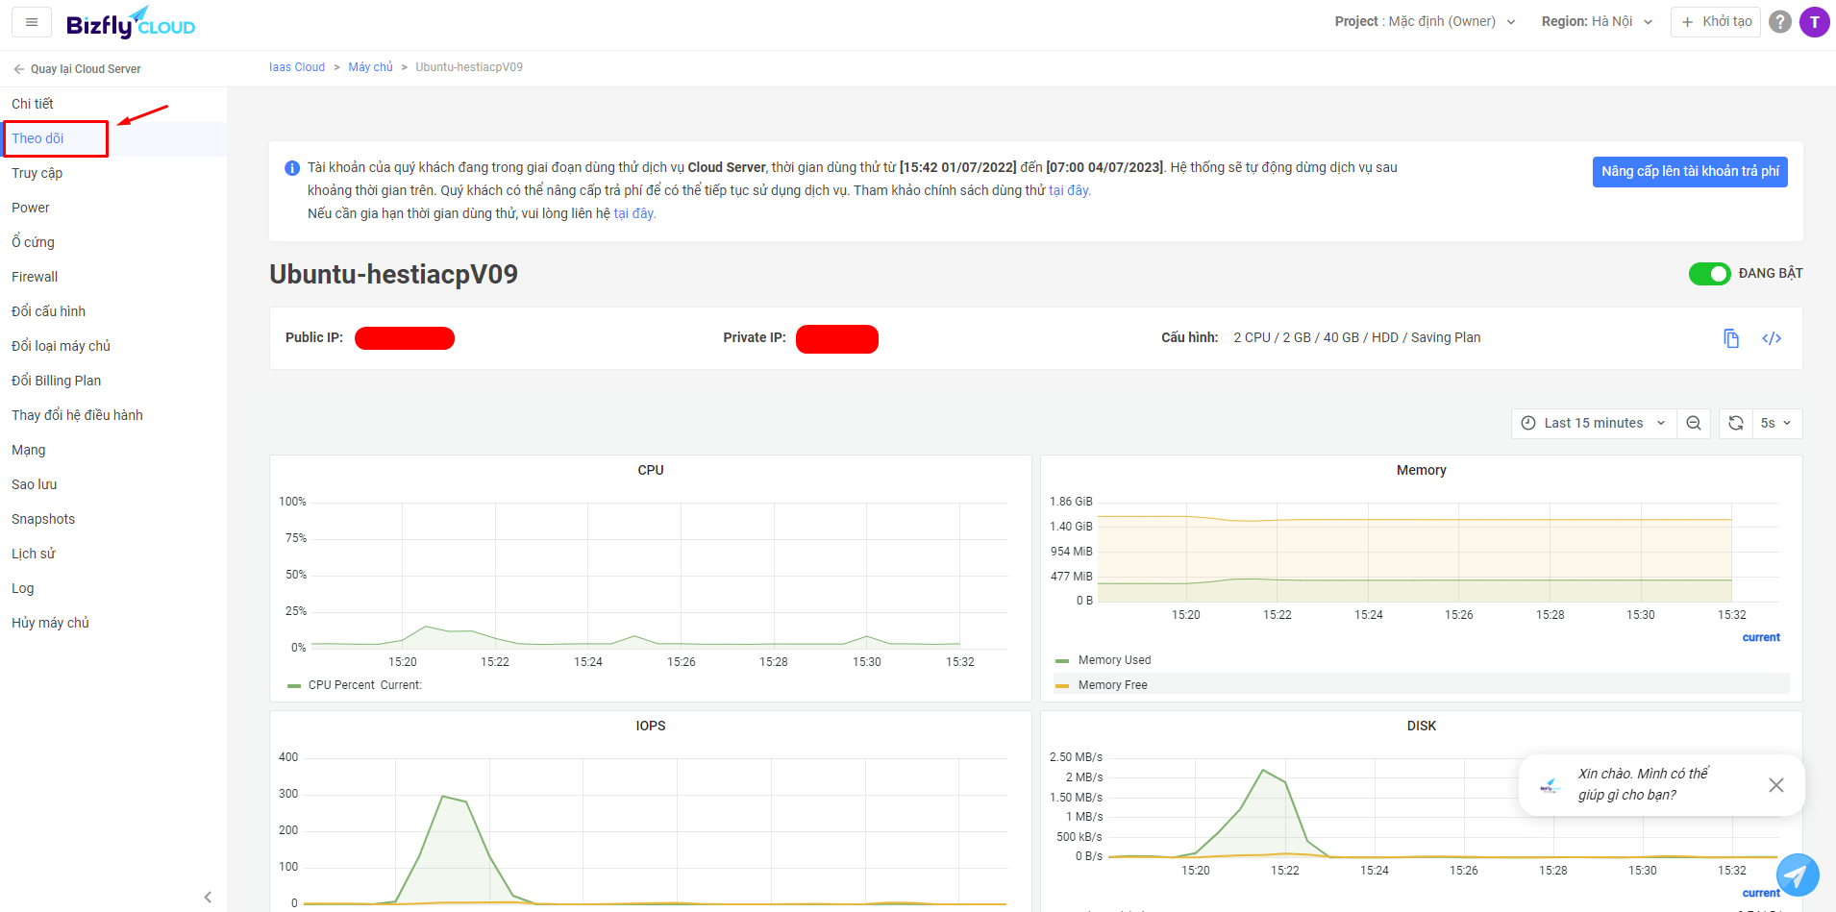Refresh the monitoring charts
The width and height of the screenshot is (1836, 912).
(x=1736, y=423)
